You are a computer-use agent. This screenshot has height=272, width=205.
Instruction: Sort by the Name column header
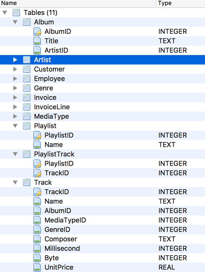[78, 3]
